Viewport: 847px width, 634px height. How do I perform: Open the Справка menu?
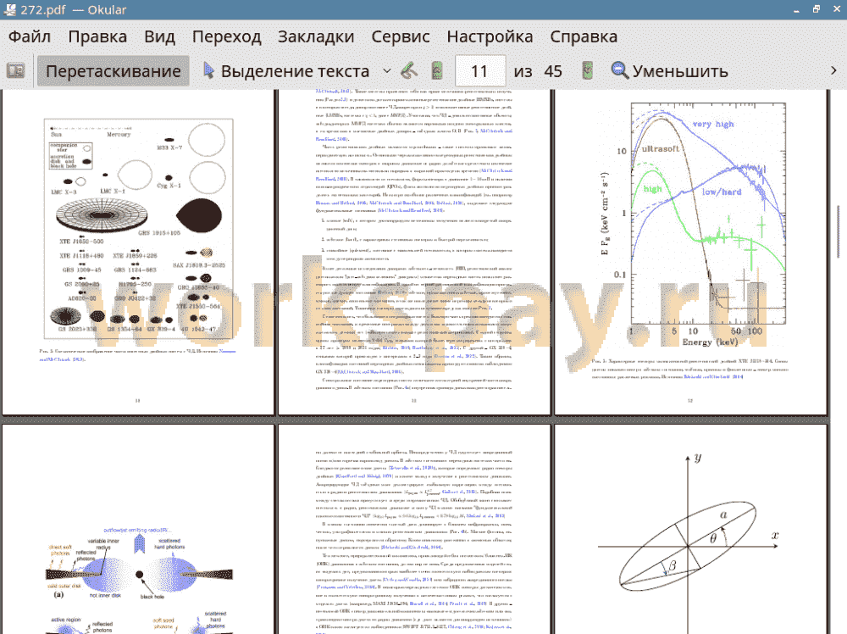point(584,36)
